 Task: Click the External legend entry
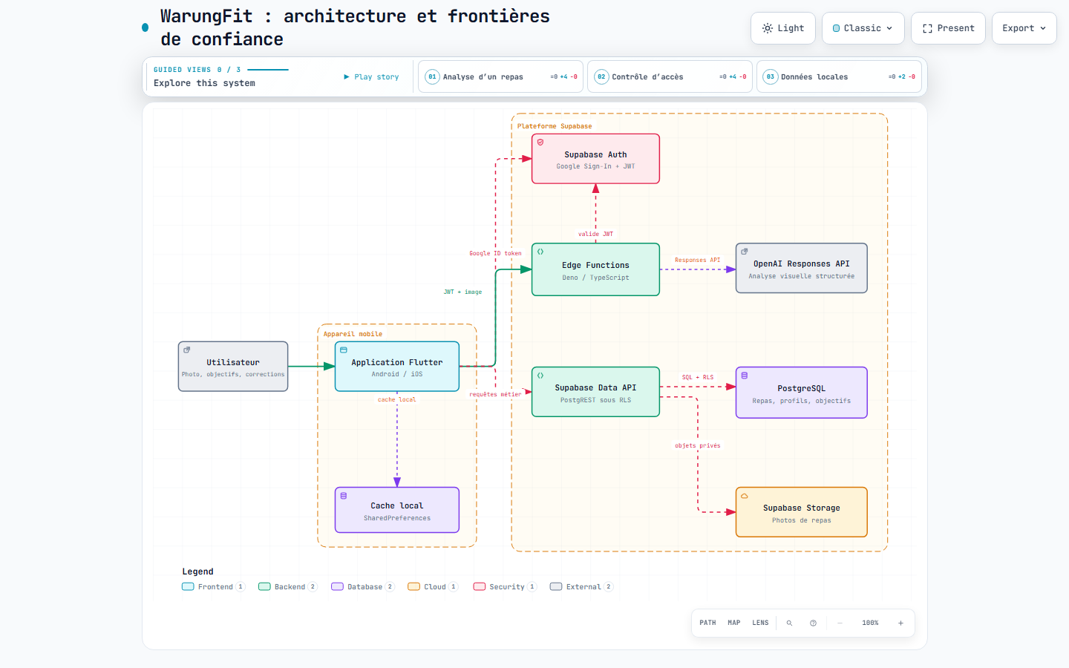[581, 587]
